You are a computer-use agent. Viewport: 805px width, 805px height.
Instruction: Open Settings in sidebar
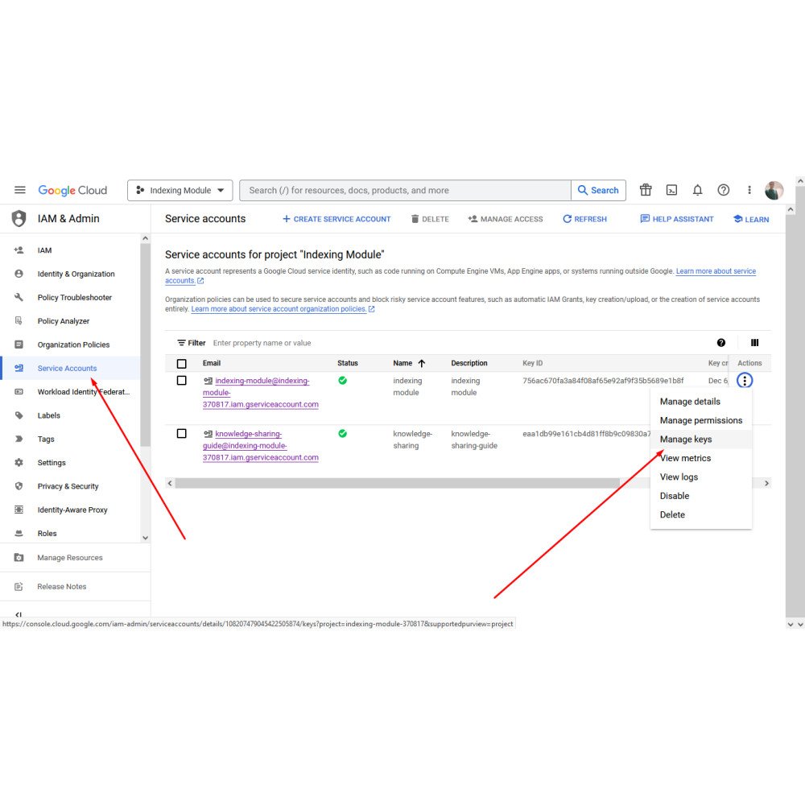coord(70,463)
